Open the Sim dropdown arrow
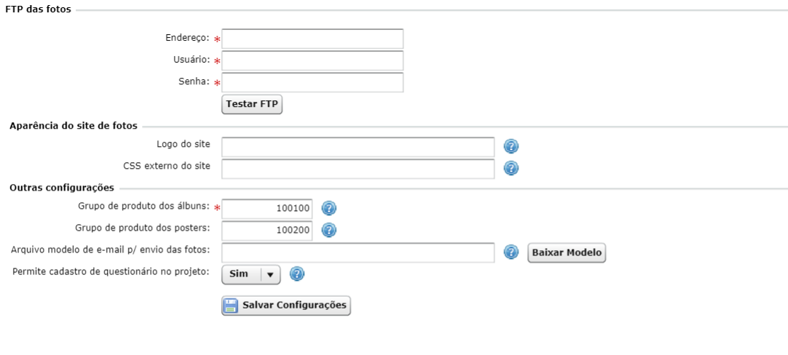788x355 pixels. [270, 275]
